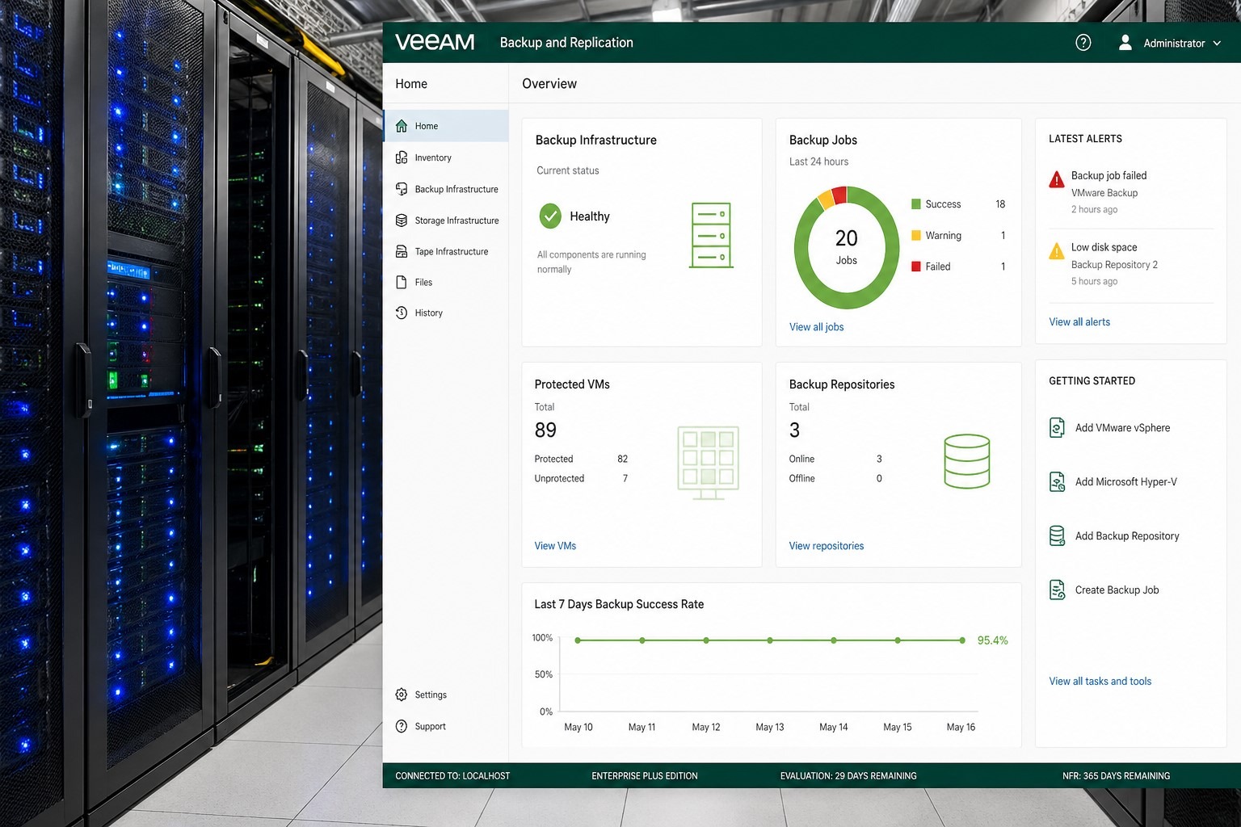Open the Inventory menu item
This screenshot has width=1241, height=827.
pyautogui.click(x=433, y=157)
